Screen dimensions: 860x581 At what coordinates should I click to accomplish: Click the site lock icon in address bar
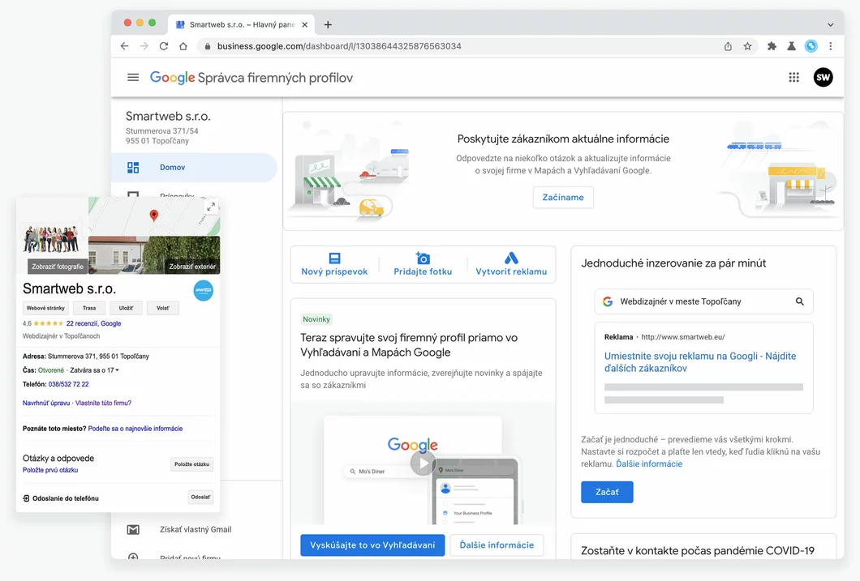(208, 46)
